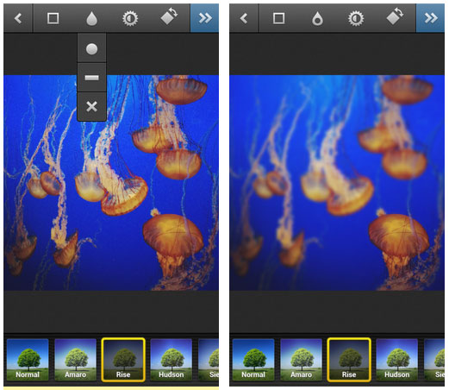Screen dimensions: 449x390
Task: Tap the back arrow in right screen
Action: tap(244, 18)
